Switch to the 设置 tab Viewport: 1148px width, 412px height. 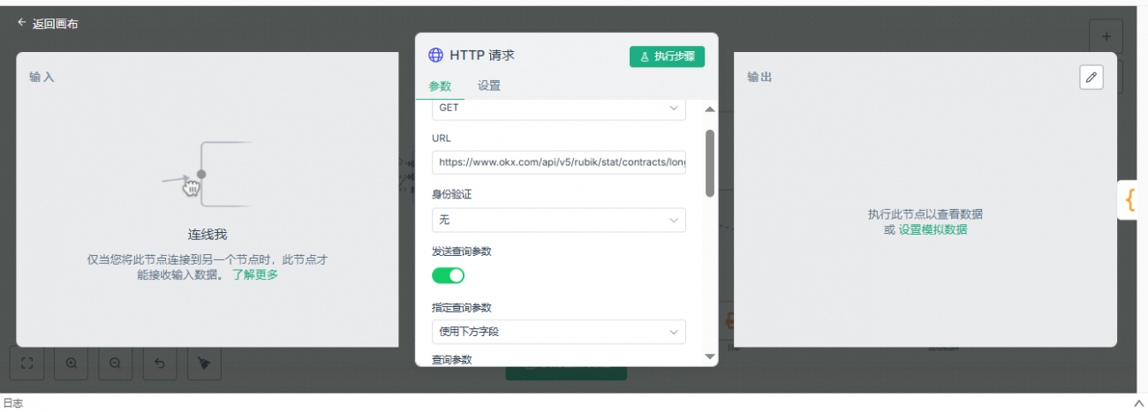click(489, 86)
